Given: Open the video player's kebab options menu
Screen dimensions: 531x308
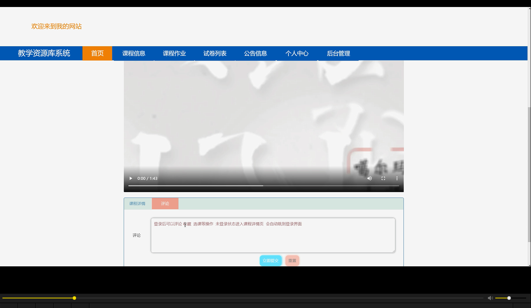Looking at the screenshot, I should pyautogui.click(x=396, y=178).
